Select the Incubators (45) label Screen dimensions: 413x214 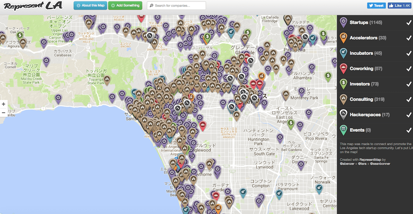point(366,53)
